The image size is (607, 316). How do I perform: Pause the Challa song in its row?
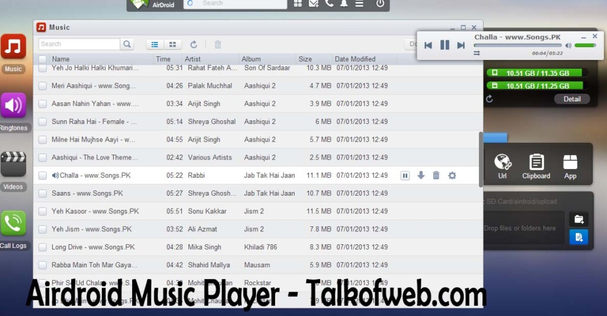405,176
